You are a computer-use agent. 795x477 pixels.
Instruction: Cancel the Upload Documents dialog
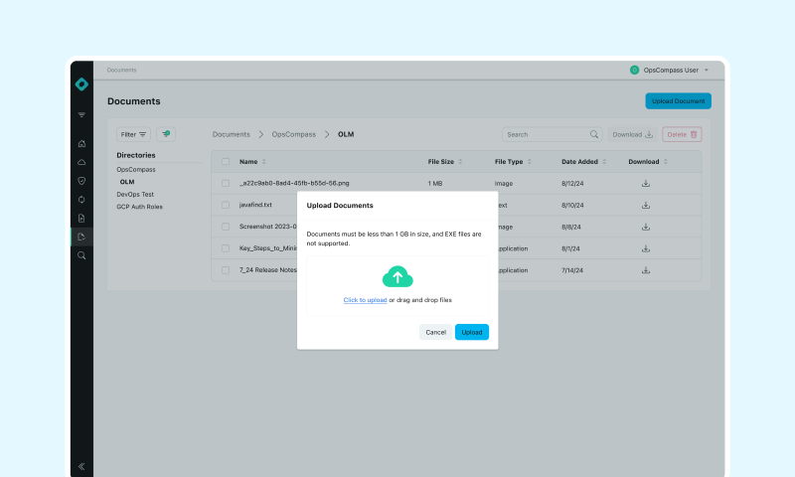click(435, 332)
